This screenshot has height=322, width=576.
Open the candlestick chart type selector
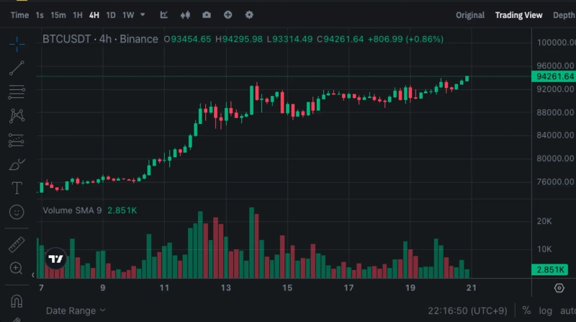[186, 14]
